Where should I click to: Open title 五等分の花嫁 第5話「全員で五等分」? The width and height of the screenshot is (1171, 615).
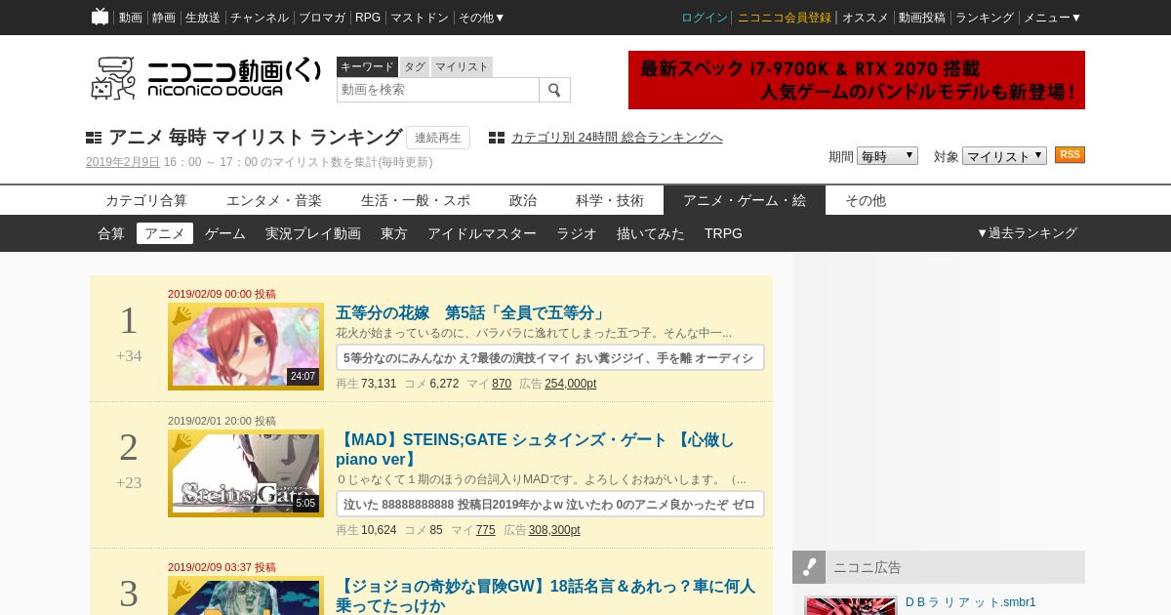coord(471,313)
